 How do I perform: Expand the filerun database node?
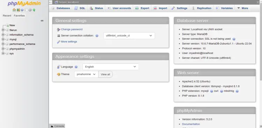coord(3,30)
